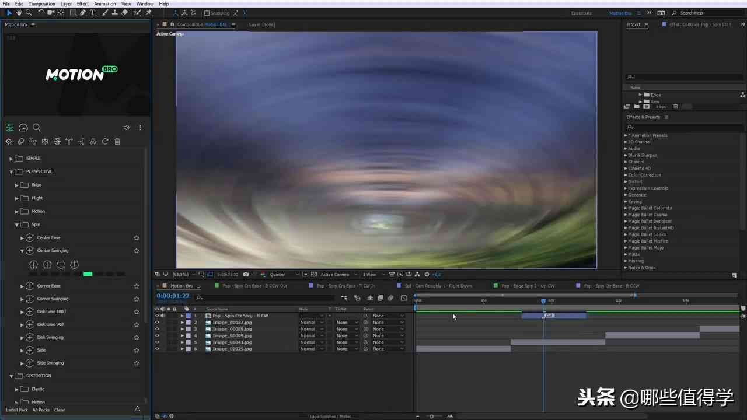Enable the Snapping checkbox

click(207, 13)
